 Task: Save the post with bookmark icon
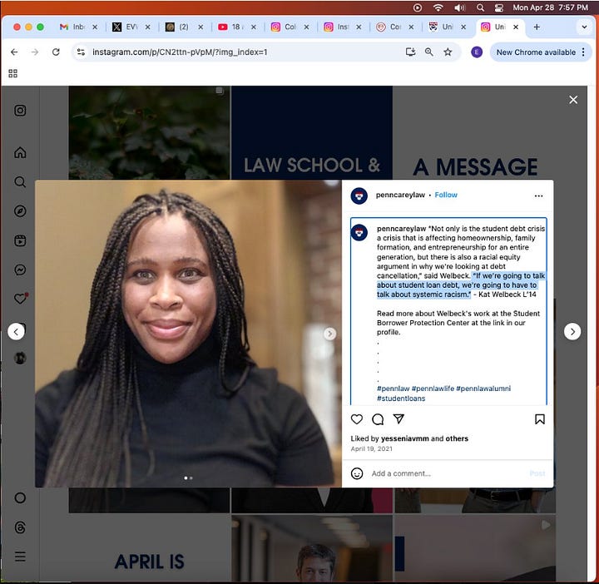(x=539, y=419)
